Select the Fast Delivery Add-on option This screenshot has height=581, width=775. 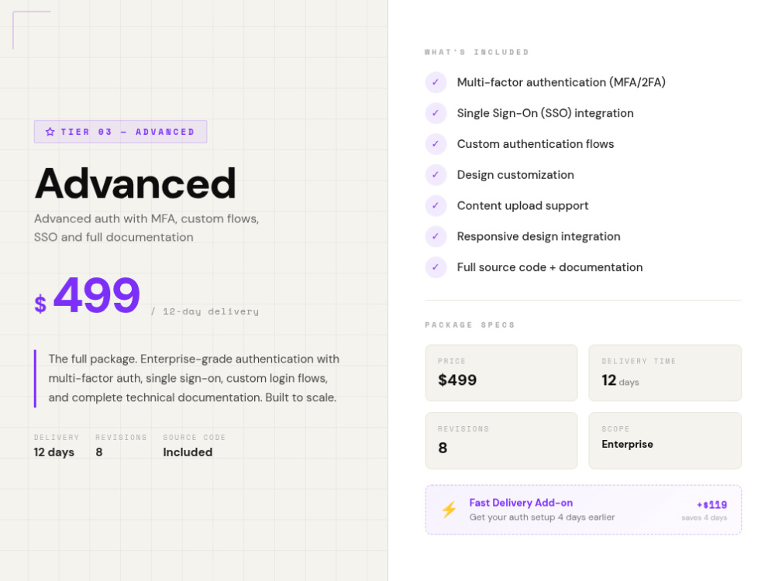584,510
